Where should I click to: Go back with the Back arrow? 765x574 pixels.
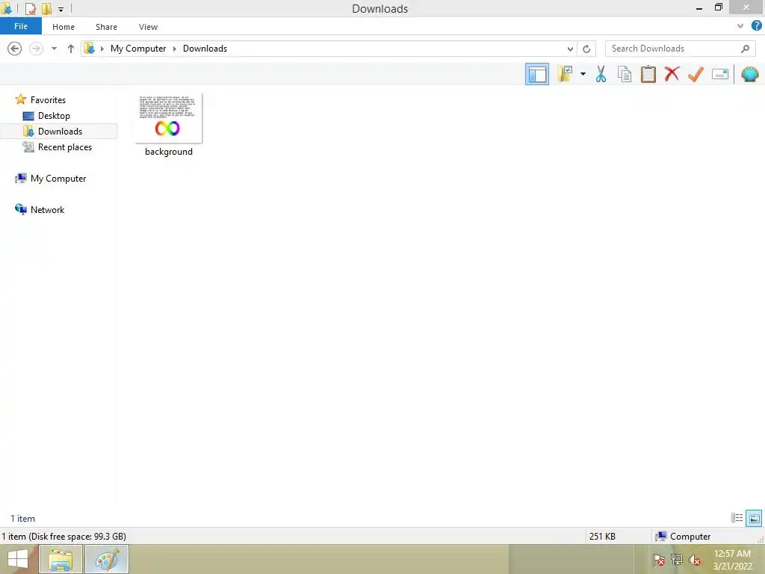point(15,49)
